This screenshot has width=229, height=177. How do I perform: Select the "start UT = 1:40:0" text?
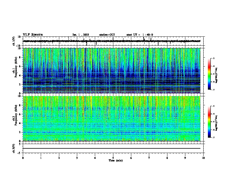click(140, 35)
